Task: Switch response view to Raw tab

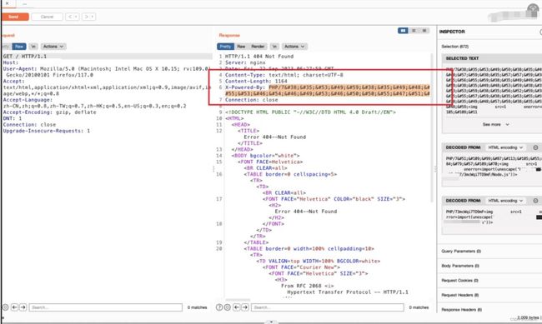Action: pos(241,47)
